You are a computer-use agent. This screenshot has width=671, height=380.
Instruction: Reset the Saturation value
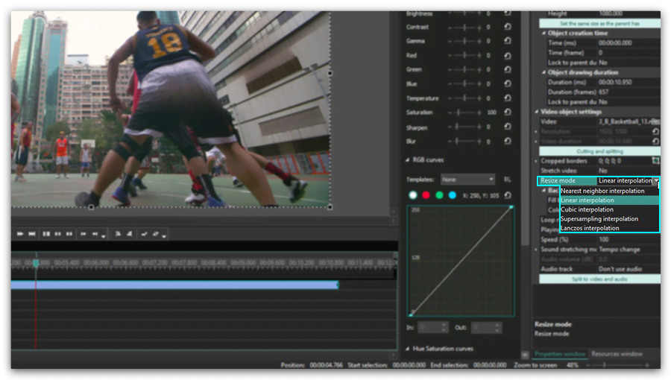click(x=508, y=112)
